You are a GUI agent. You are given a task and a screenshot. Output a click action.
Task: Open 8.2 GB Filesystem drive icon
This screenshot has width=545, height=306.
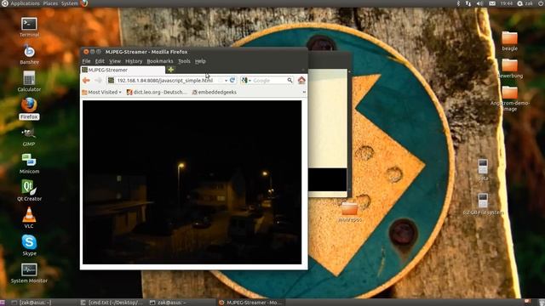[x=483, y=201]
